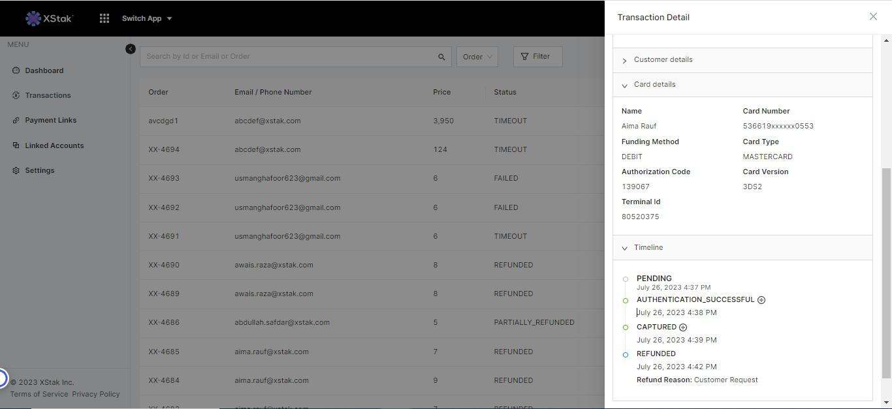This screenshot has height=409, width=892.
Task: Open the Switch App dropdown
Action: (147, 18)
